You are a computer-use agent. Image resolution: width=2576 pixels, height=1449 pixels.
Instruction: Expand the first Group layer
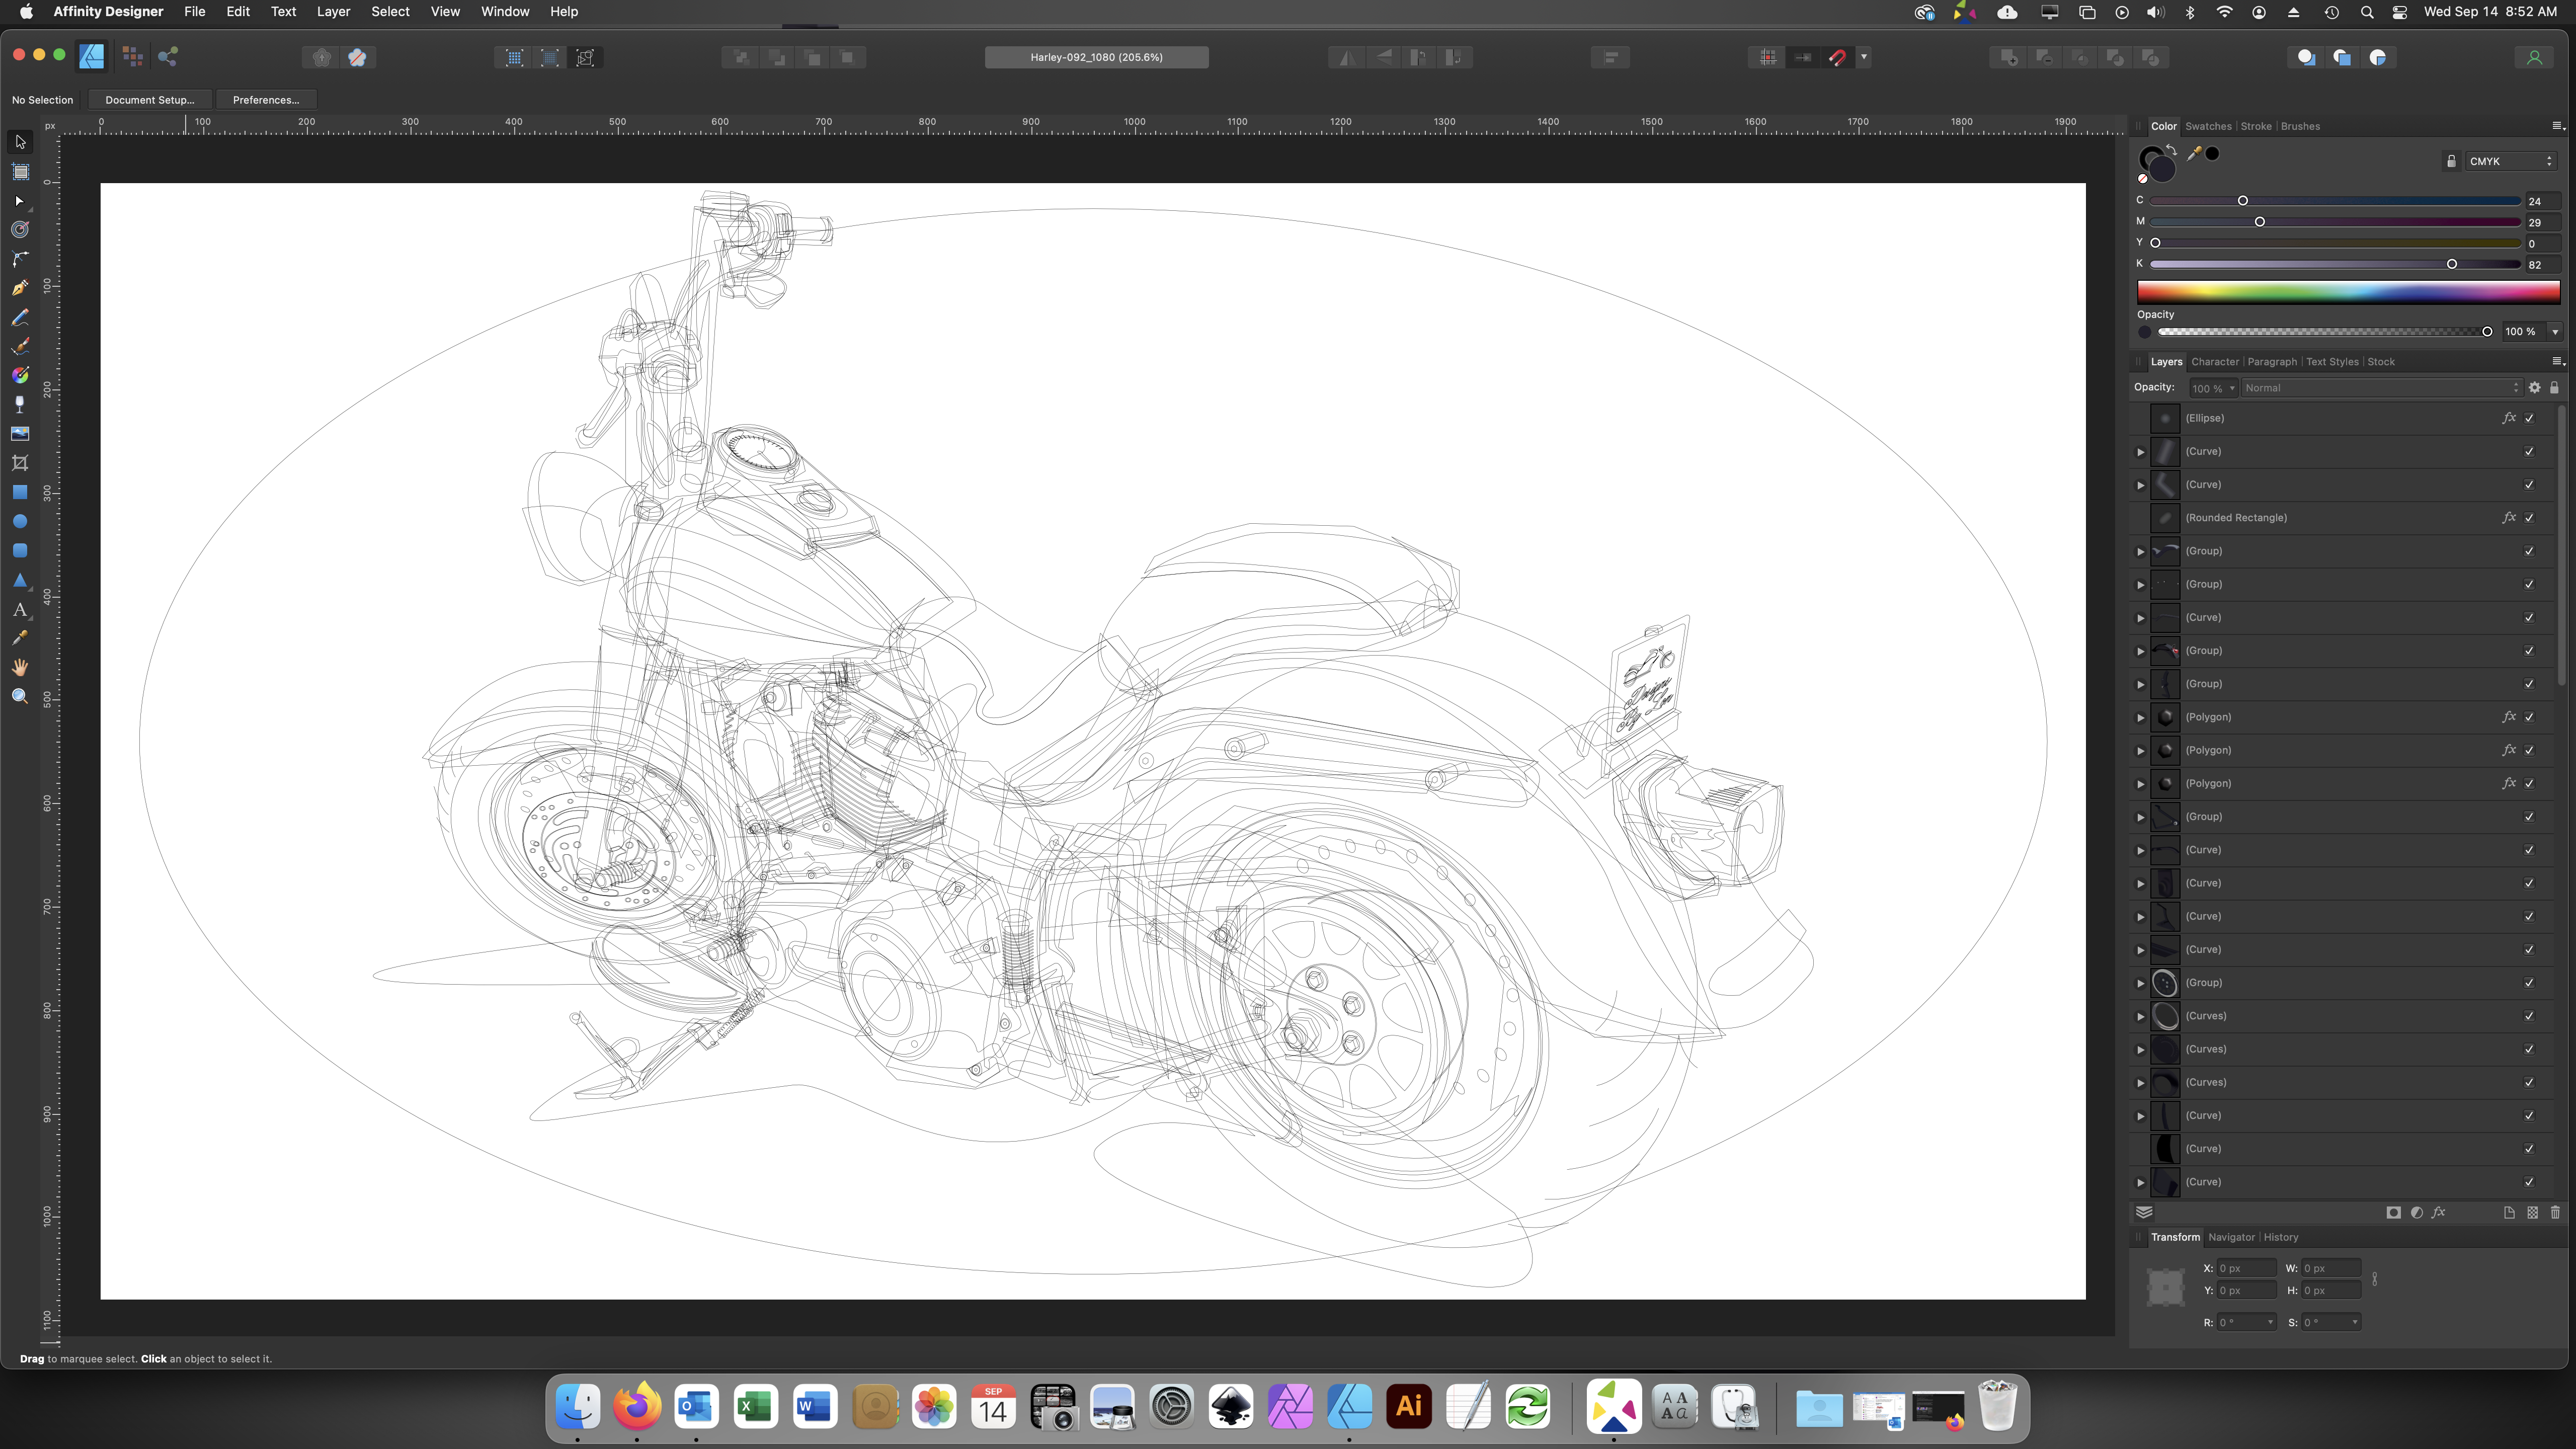(x=2140, y=551)
